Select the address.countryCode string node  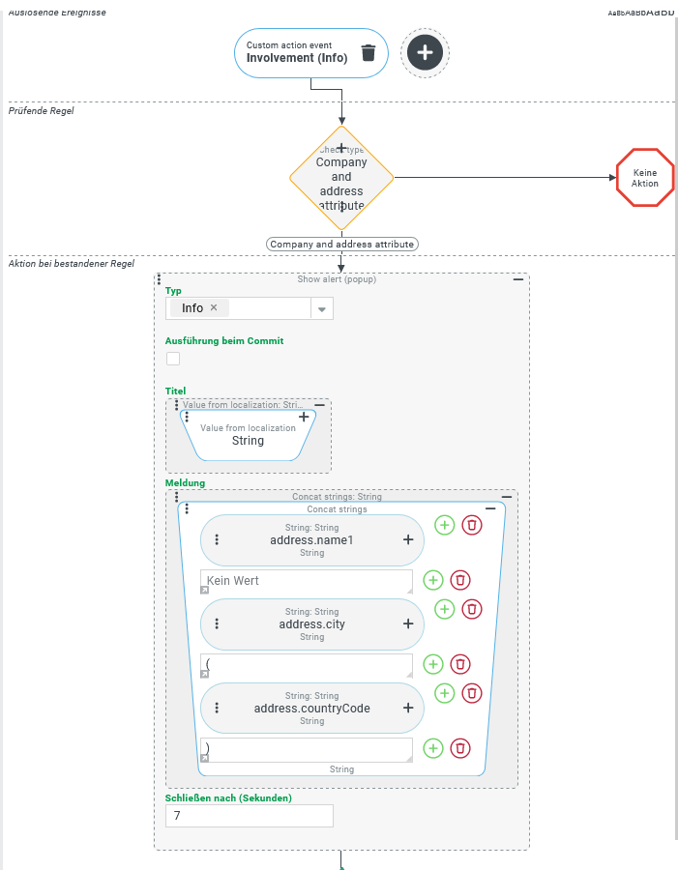312,709
